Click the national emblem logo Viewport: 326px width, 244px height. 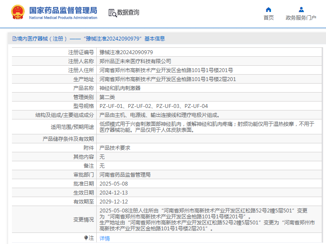click(x=18, y=12)
